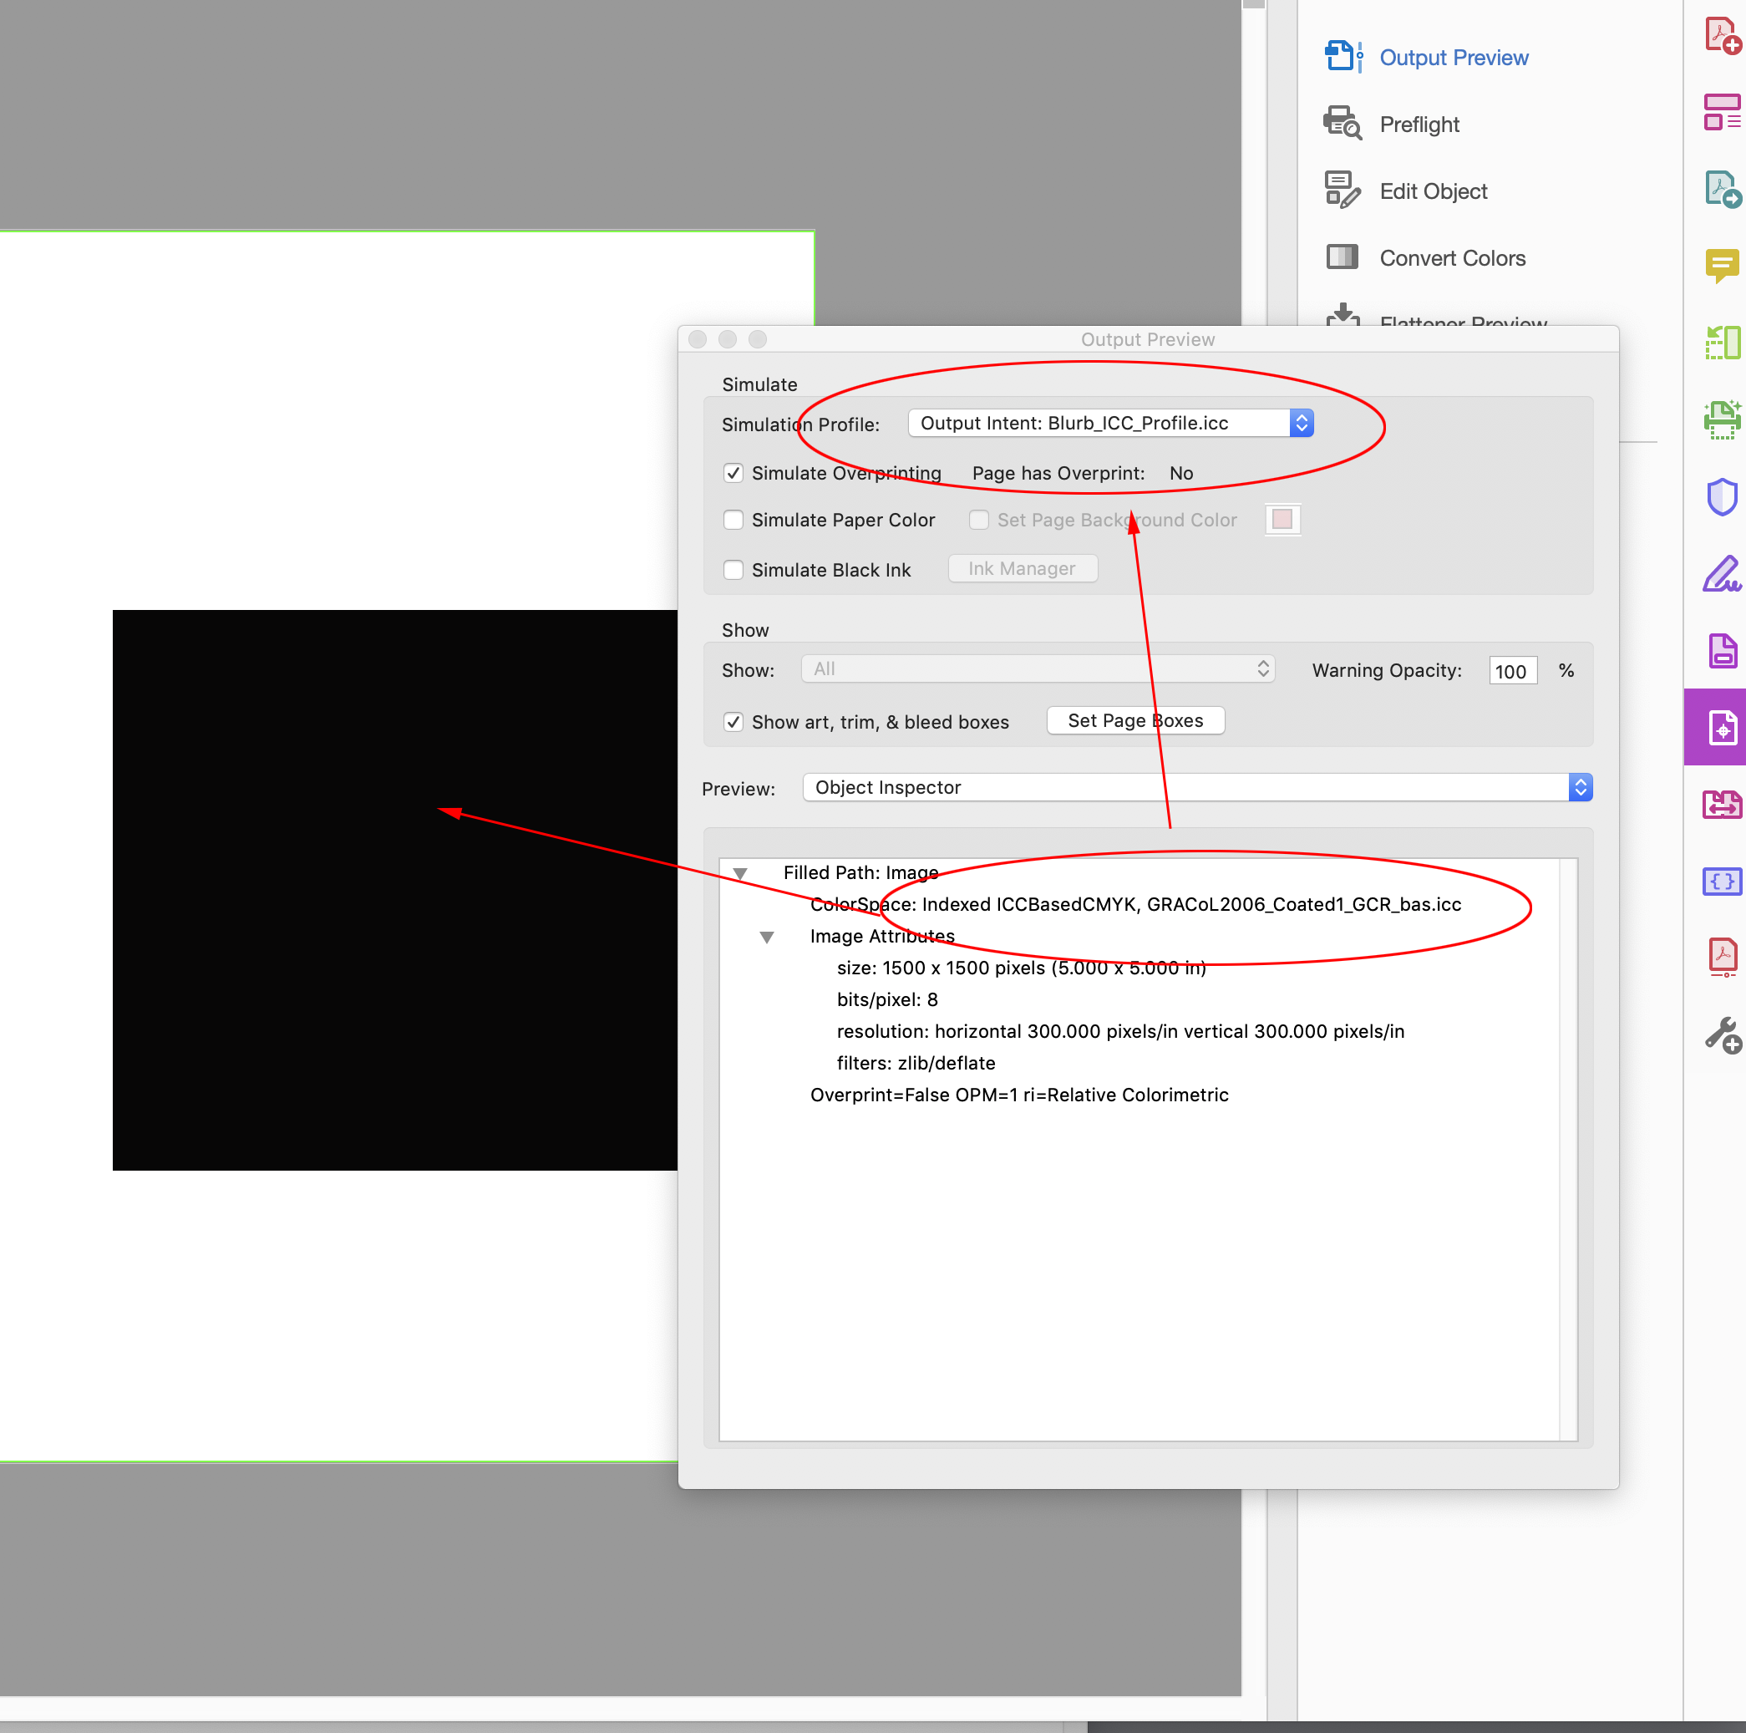This screenshot has width=1746, height=1733.
Task: Enable Simulate Paper Color
Action: (x=733, y=520)
